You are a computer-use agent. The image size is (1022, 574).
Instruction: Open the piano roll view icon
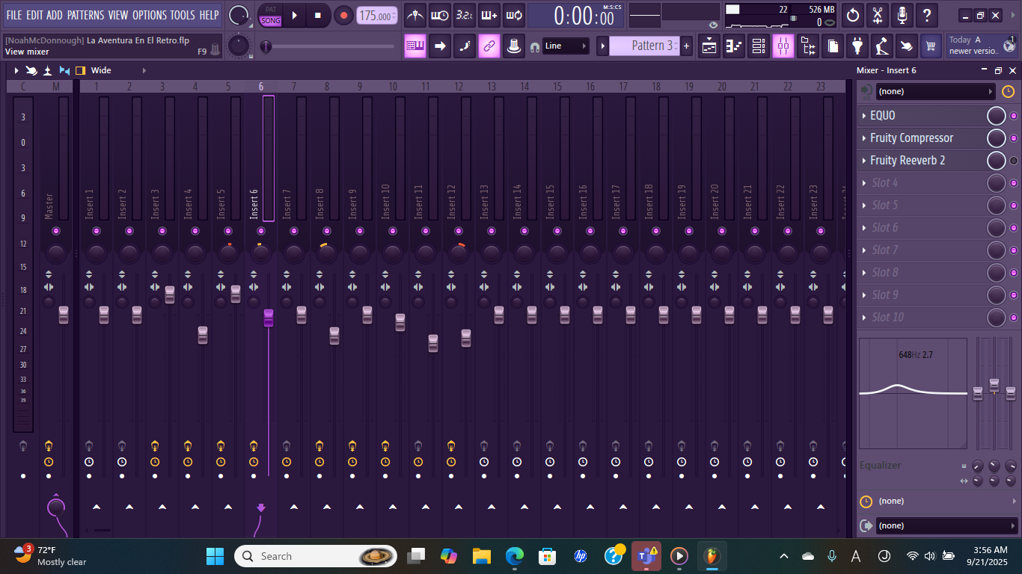(734, 46)
